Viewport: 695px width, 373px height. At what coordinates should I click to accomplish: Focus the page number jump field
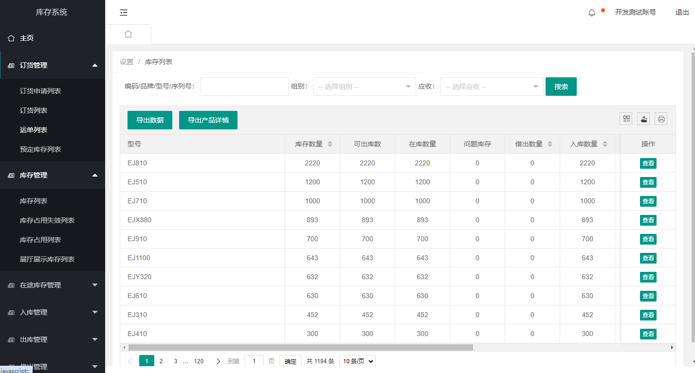254,361
